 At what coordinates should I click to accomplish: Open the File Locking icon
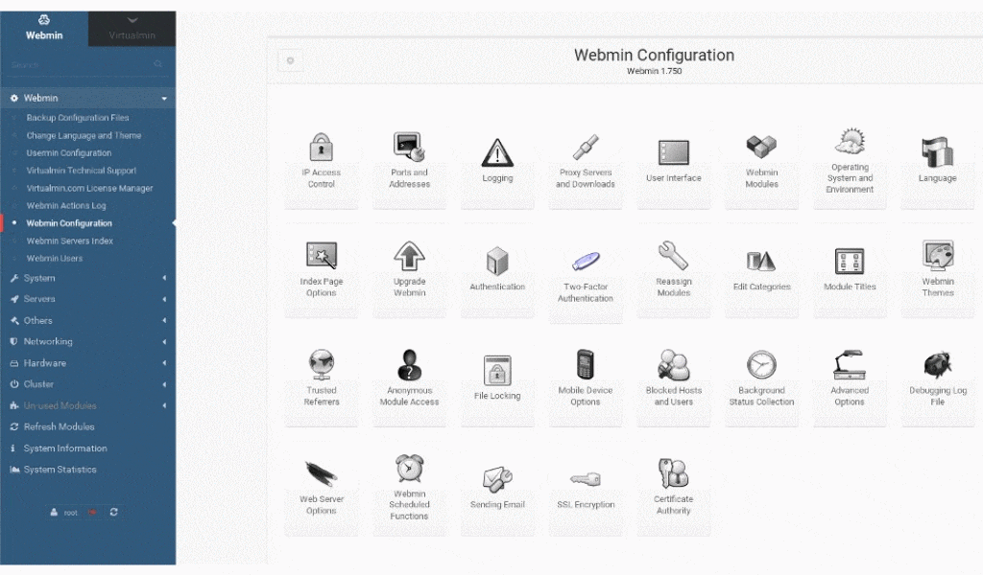click(497, 370)
